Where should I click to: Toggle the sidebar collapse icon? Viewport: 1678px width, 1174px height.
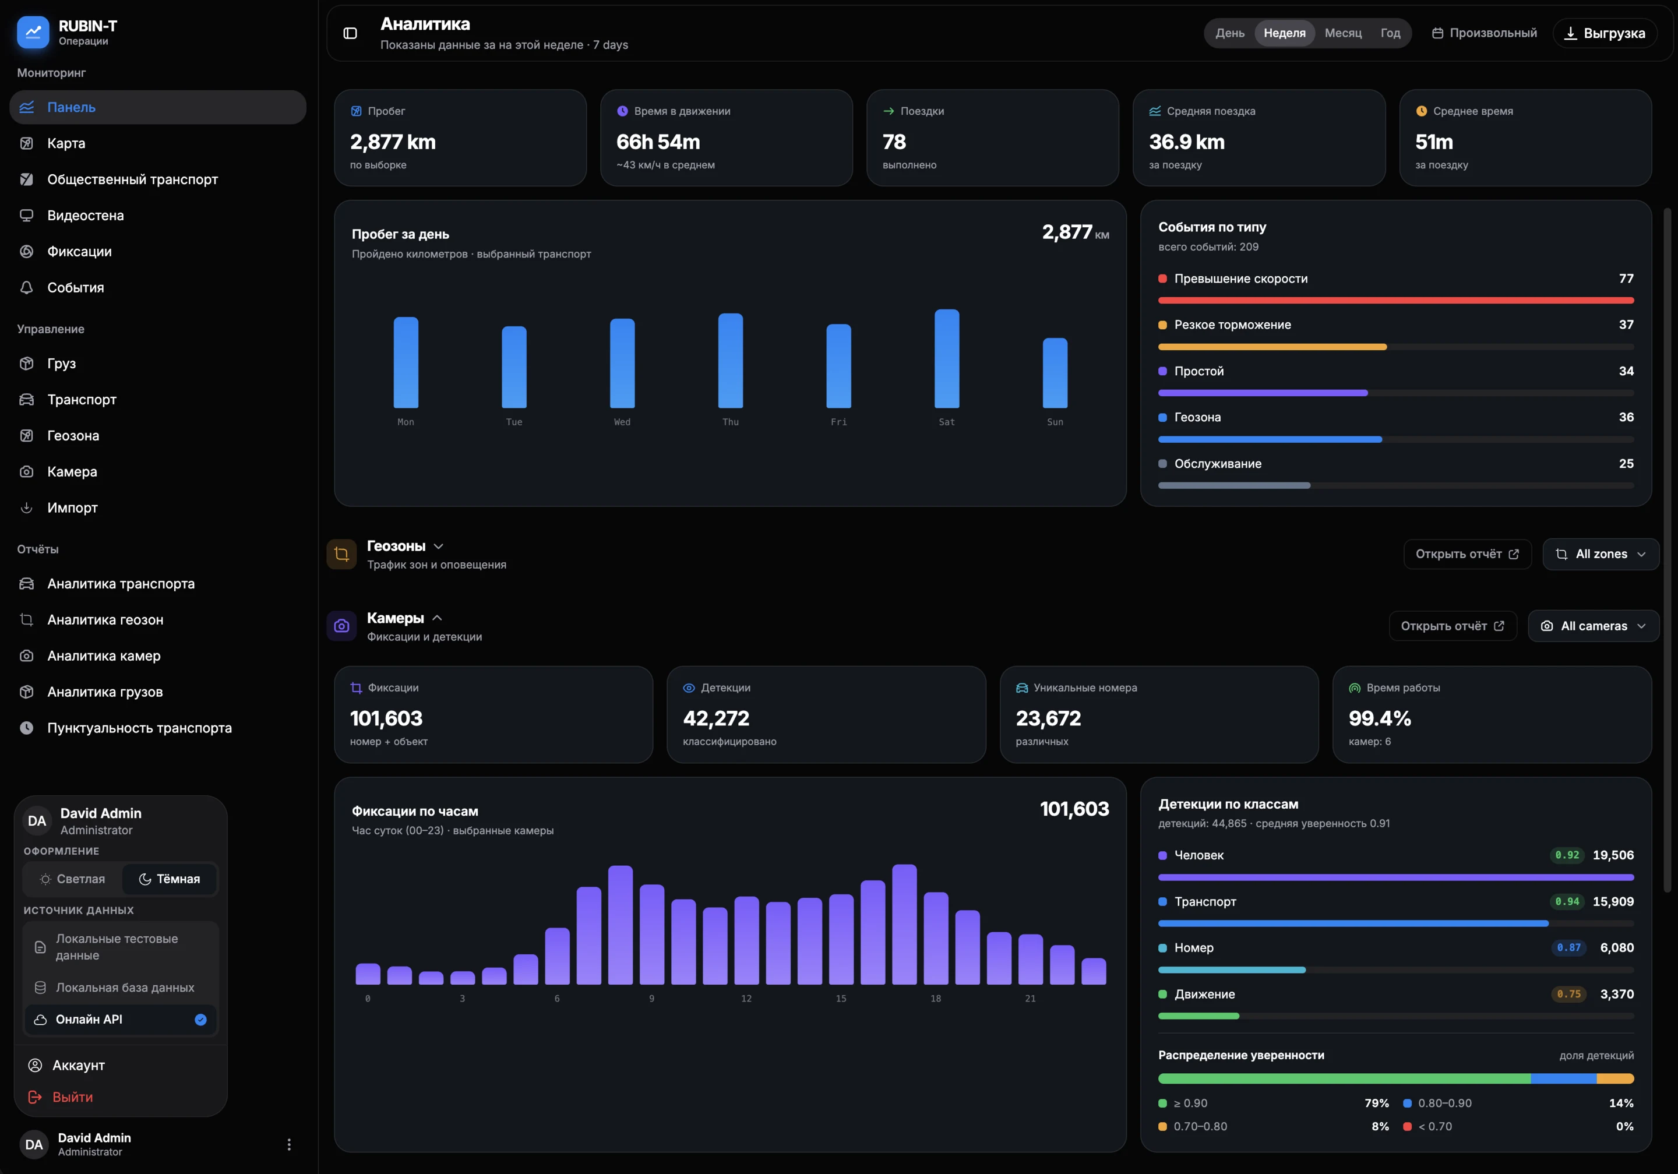coord(350,33)
